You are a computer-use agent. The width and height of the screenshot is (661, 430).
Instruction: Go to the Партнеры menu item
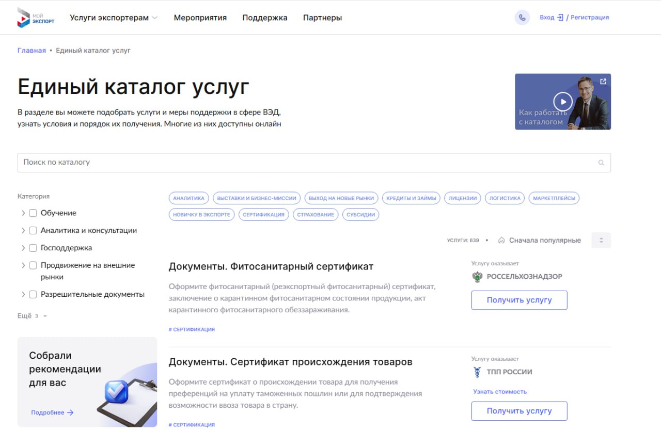click(322, 18)
